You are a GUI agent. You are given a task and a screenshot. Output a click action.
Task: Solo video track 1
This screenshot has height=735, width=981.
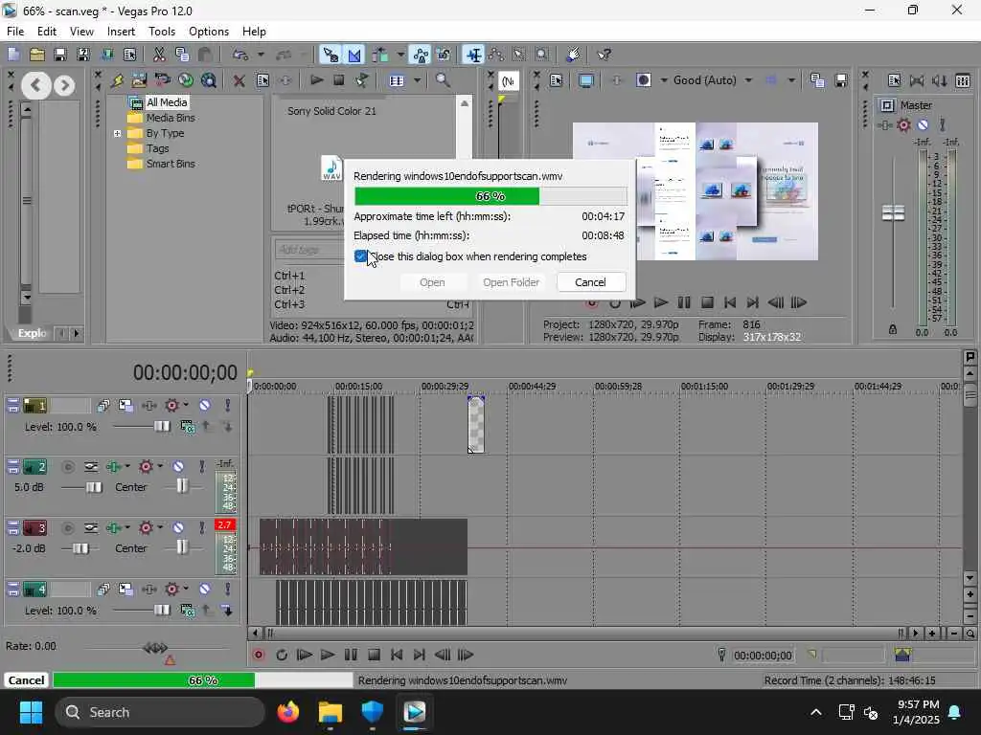tap(228, 405)
